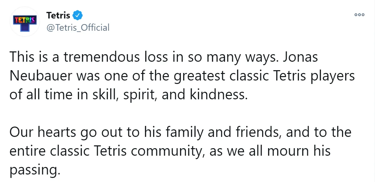
Task: Open the Tetris display name link
Action: tap(58, 15)
